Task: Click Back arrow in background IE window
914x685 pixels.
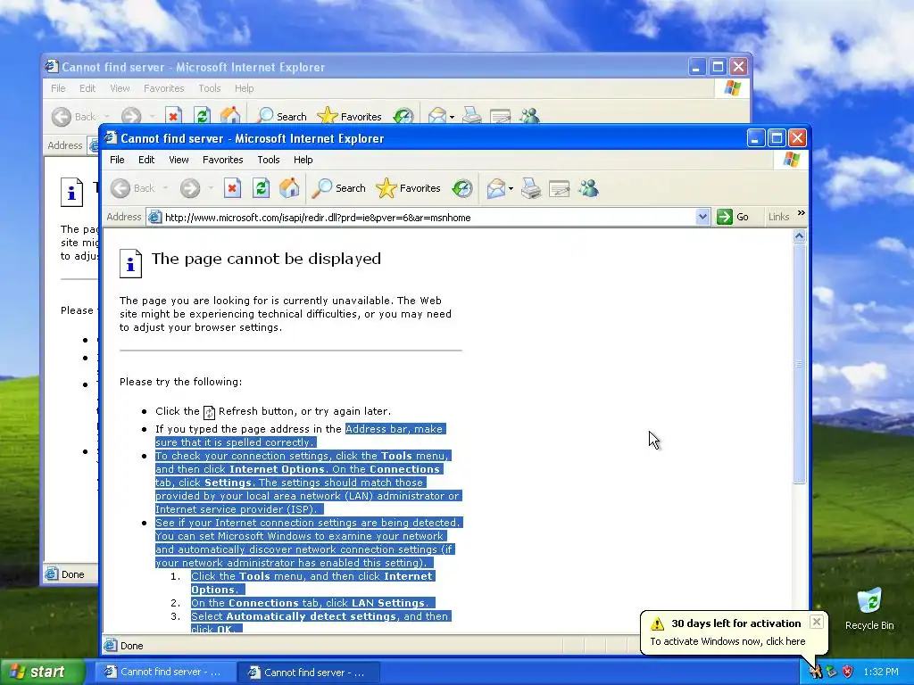Action: coord(62,117)
